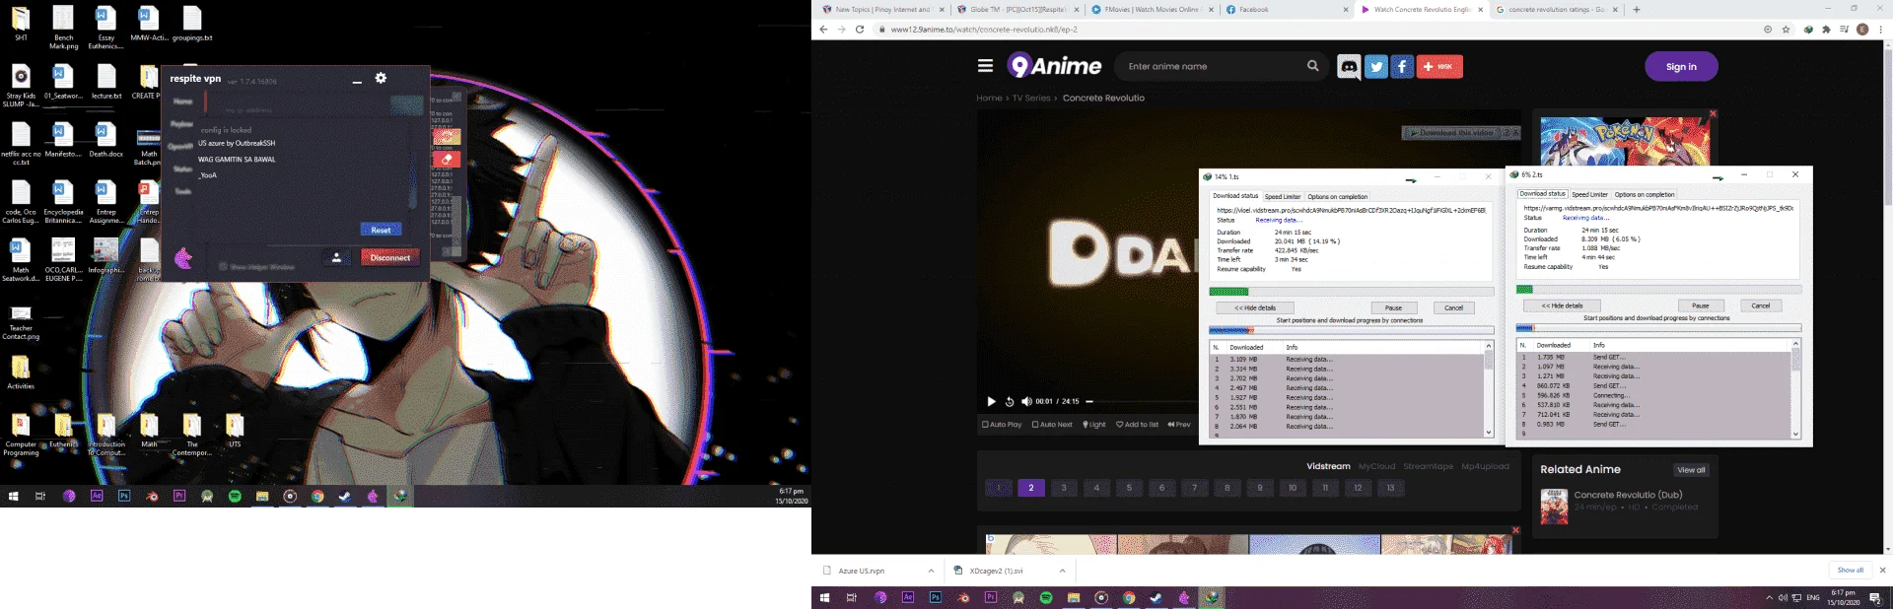Click View all under Related Anime
This screenshot has height=609, width=1893.
[1691, 470]
